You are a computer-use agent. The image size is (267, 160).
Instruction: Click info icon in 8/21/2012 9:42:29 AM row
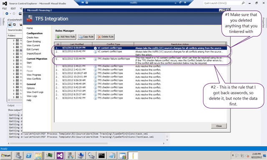[96, 87]
